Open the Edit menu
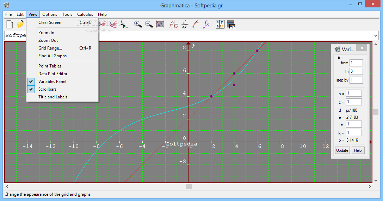Screen dimensions: 383x201 click(x=20, y=14)
